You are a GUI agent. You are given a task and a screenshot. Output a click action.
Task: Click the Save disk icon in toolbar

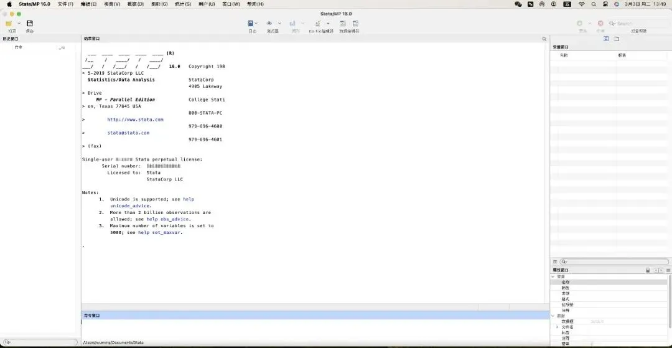point(30,24)
